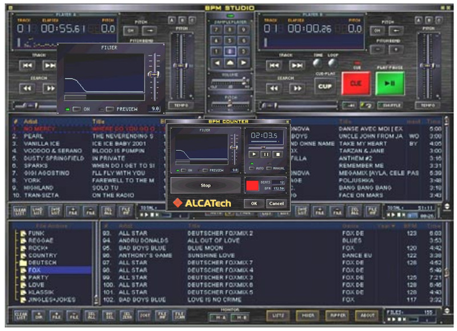Screen dimensions: 457x331
Task: Click the large Stop button in BPM Counter
Action: [x=206, y=185]
